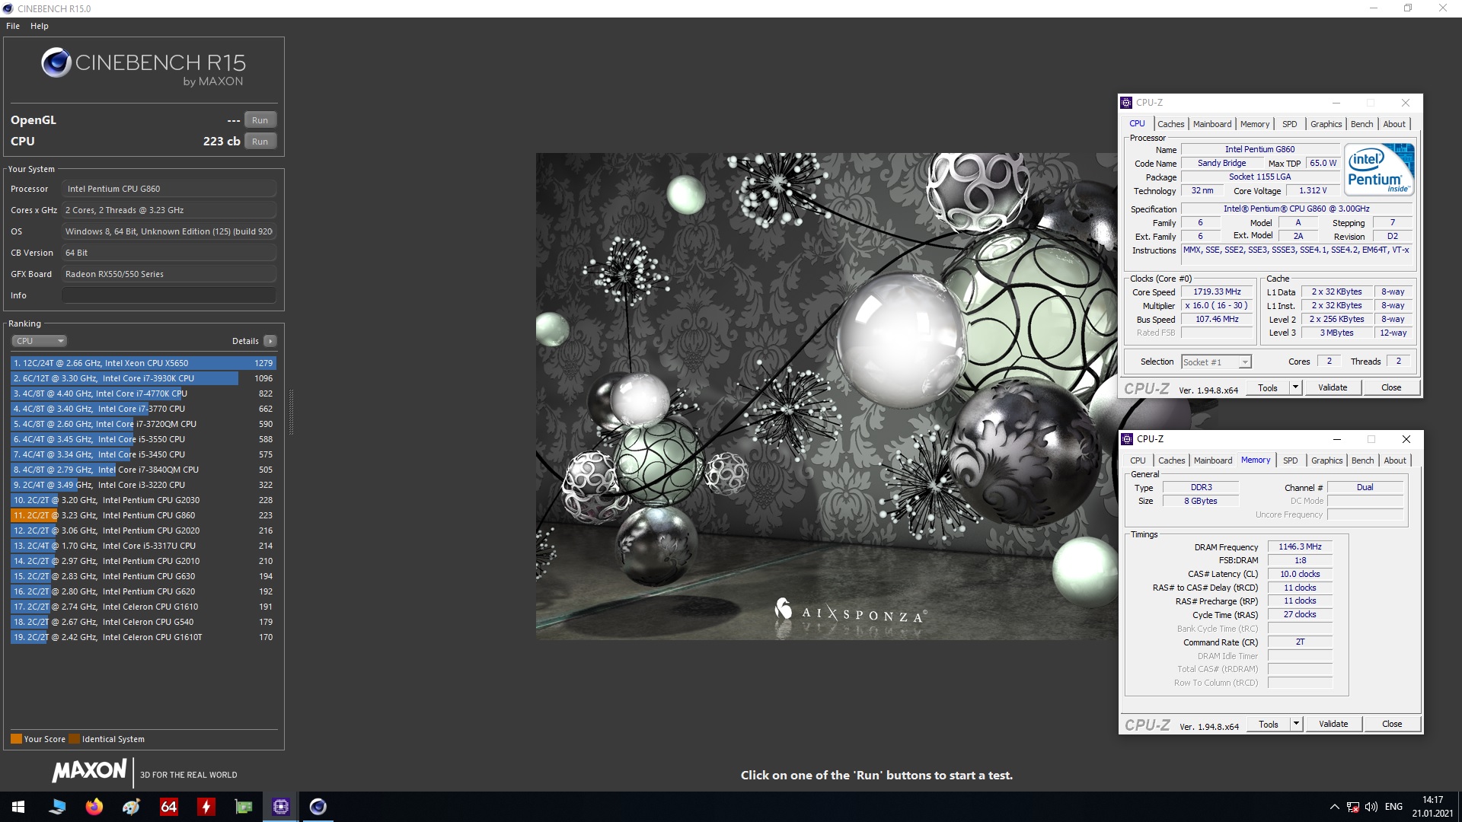1462x822 pixels.
Task: Open the CPU ranking type dropdown
Action: point(40,341)
